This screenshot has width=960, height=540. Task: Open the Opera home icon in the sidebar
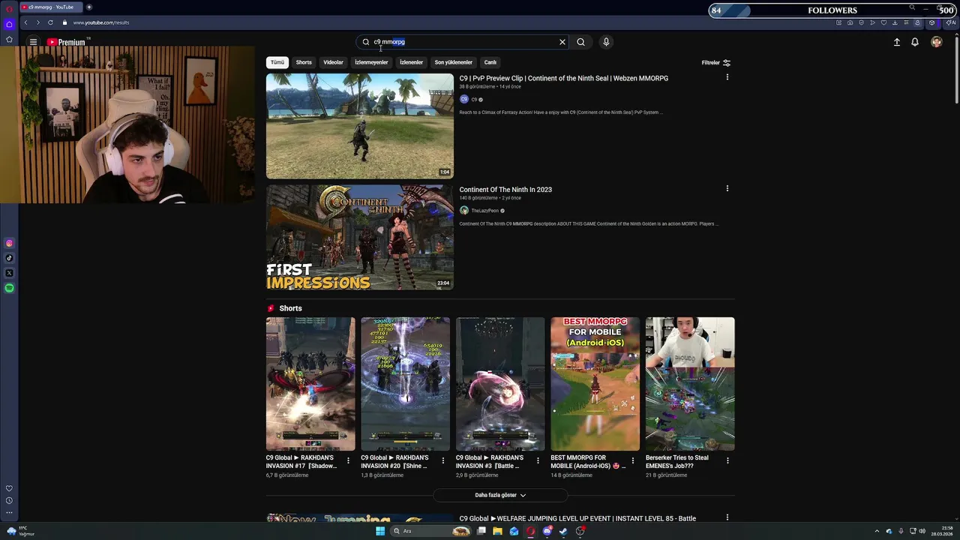[x=9, y=24]
